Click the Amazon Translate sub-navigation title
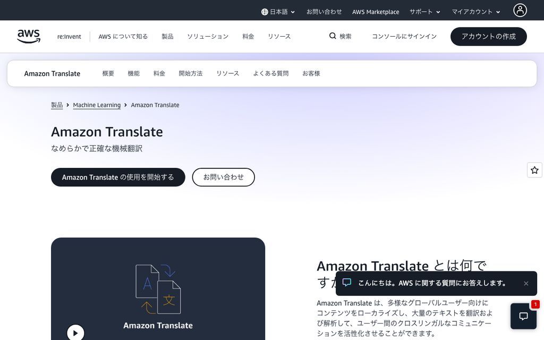Viewport: 544px width, 340px height. point(52,73)
